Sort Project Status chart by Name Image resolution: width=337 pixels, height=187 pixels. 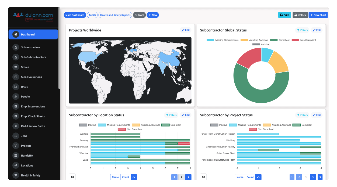240,177
